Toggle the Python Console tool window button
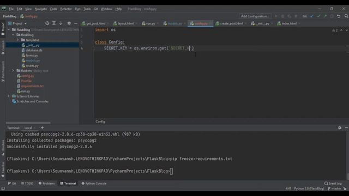This screenshot has width=349, height=196. pyautogui.click(x=94, y=183)
